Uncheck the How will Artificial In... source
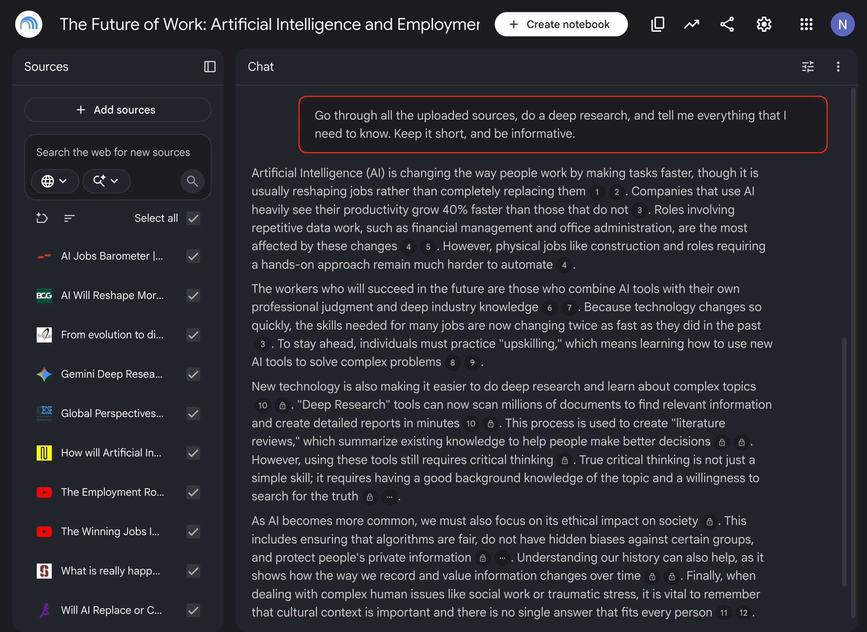Viewport: 867px width, 632px height. click(x=193, y=453)
